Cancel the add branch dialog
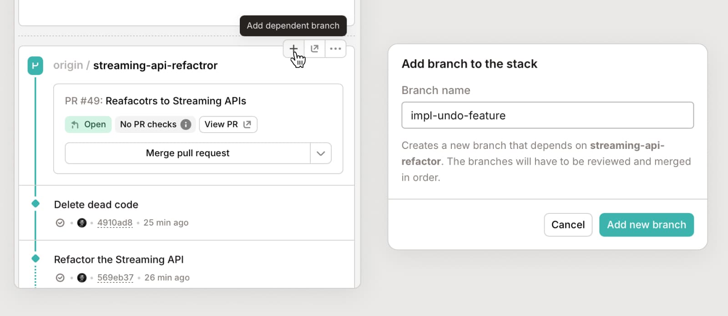The image size is (728, 316). click(568, 225)
